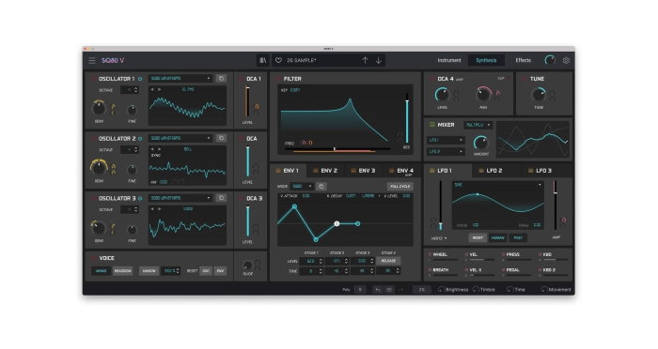Open Oscillator 3 waveform bank dropdown
The image size is (658, 349).
[180, 198]
